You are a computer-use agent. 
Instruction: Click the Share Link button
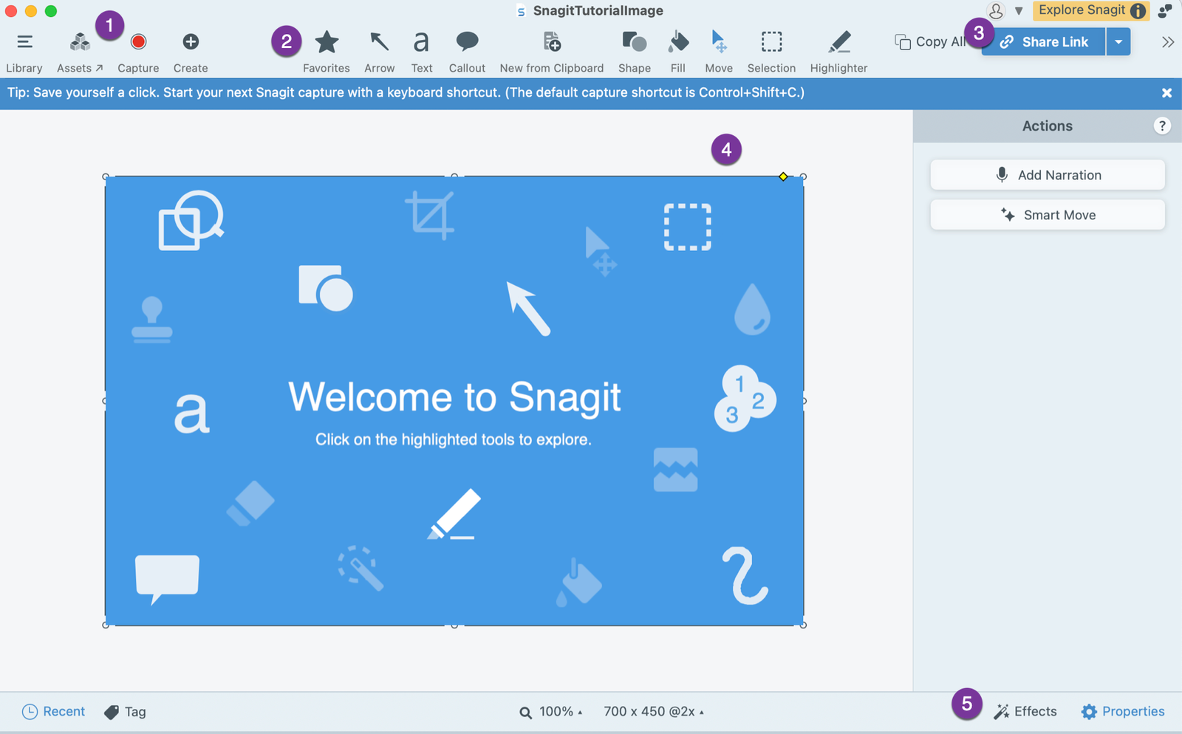(x=1044, y=42)
